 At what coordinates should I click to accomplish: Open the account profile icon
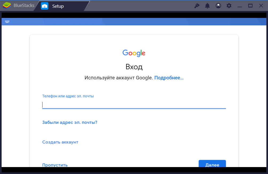coord(218,6)
